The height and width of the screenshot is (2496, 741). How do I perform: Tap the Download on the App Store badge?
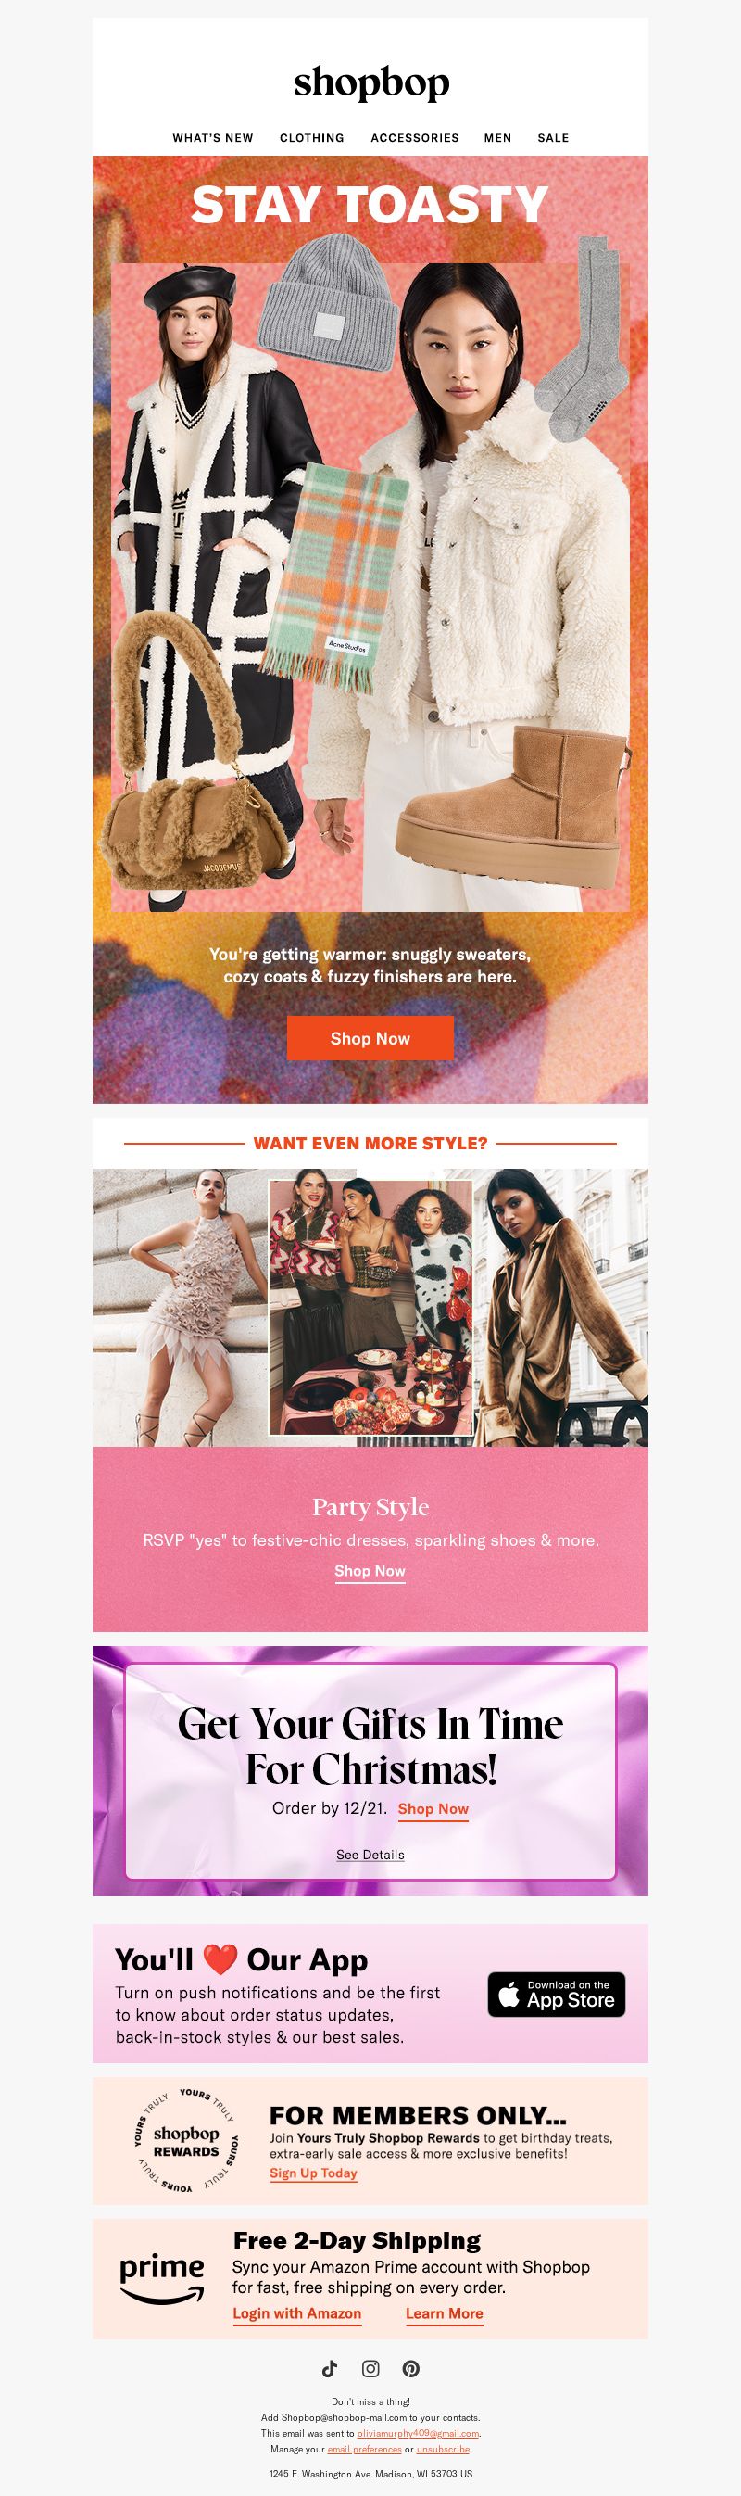pyautogui.click(x=556, y=1996)
